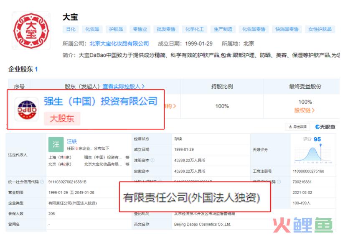Click the 参保人数 value 206
This screenshot has width=343, height=235.
[52, 214]
